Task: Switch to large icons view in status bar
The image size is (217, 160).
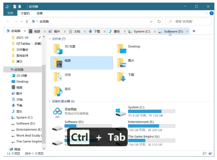Action: 210,153
